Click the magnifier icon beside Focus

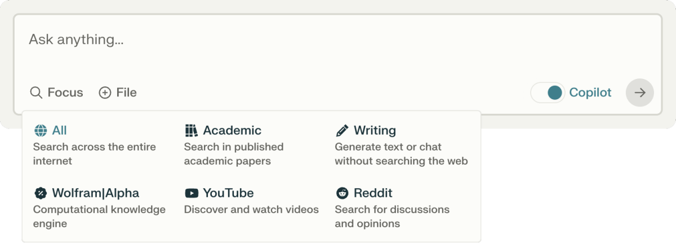(36, 93)
